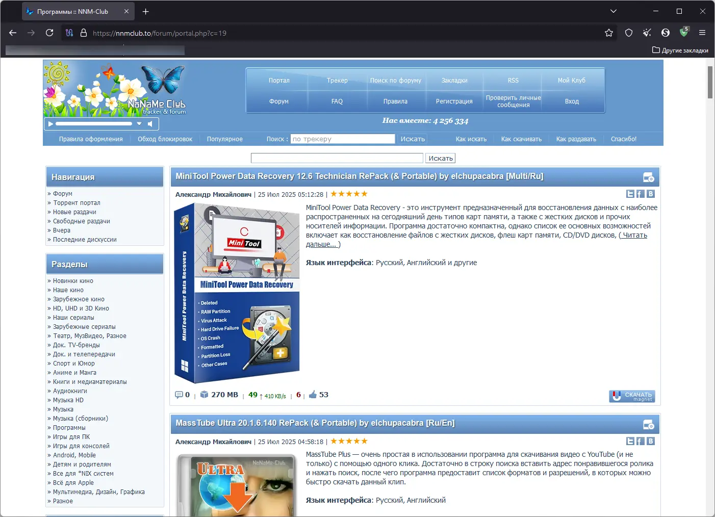
Task: Open the RSS menu item
Action: [513, 81]
